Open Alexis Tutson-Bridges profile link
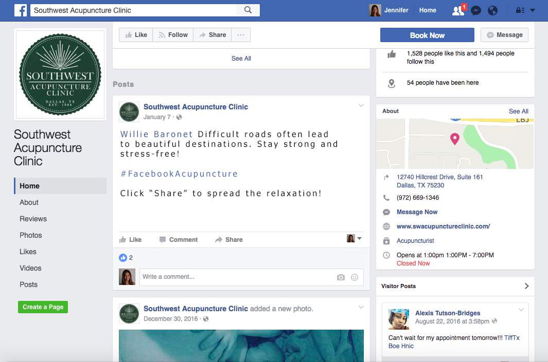 [448, 313]
